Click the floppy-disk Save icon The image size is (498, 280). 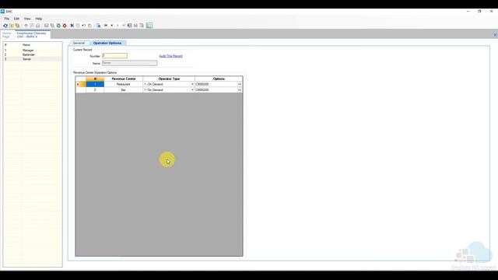point(46,26)
